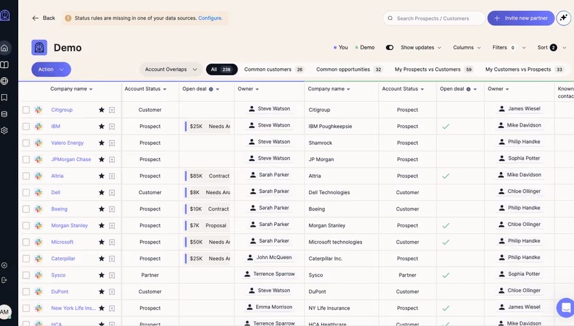Screen dimensions: 574x326
Task: Click the add-to-list icon for Dell
Action: tap(112, 192)
